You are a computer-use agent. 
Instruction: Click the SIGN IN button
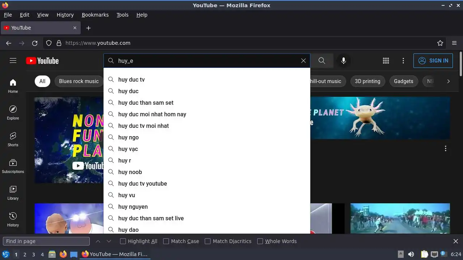tap(433, 61)
